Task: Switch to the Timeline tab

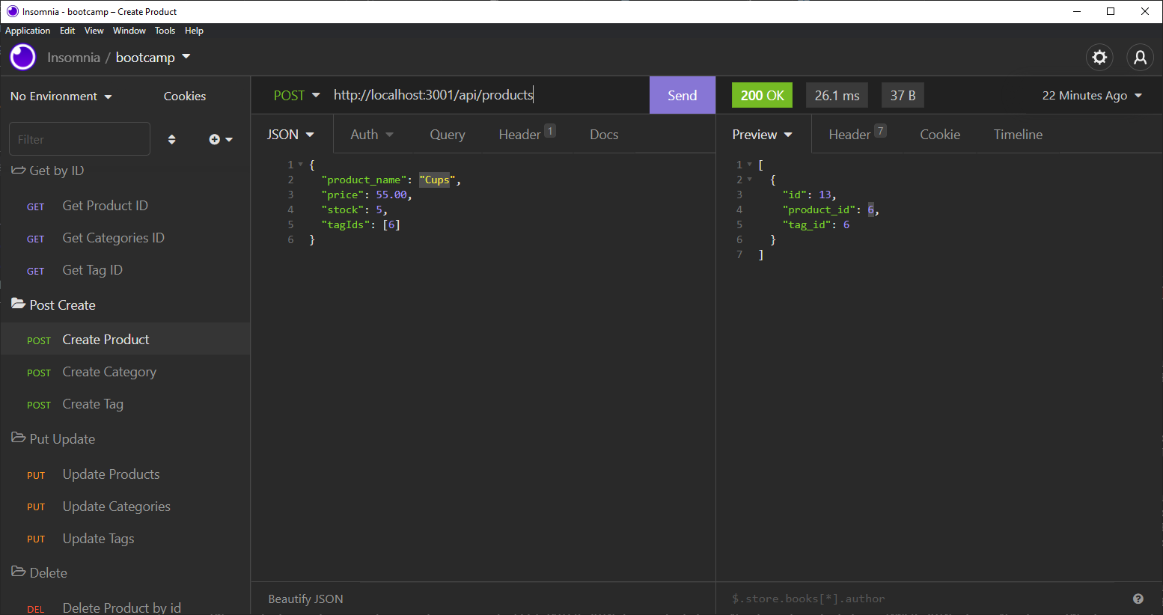Action: [1018, 135]
